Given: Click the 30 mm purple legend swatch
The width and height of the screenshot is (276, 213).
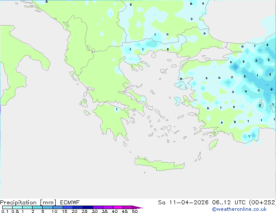Looking at the screenshot, I should pos(98,207).
